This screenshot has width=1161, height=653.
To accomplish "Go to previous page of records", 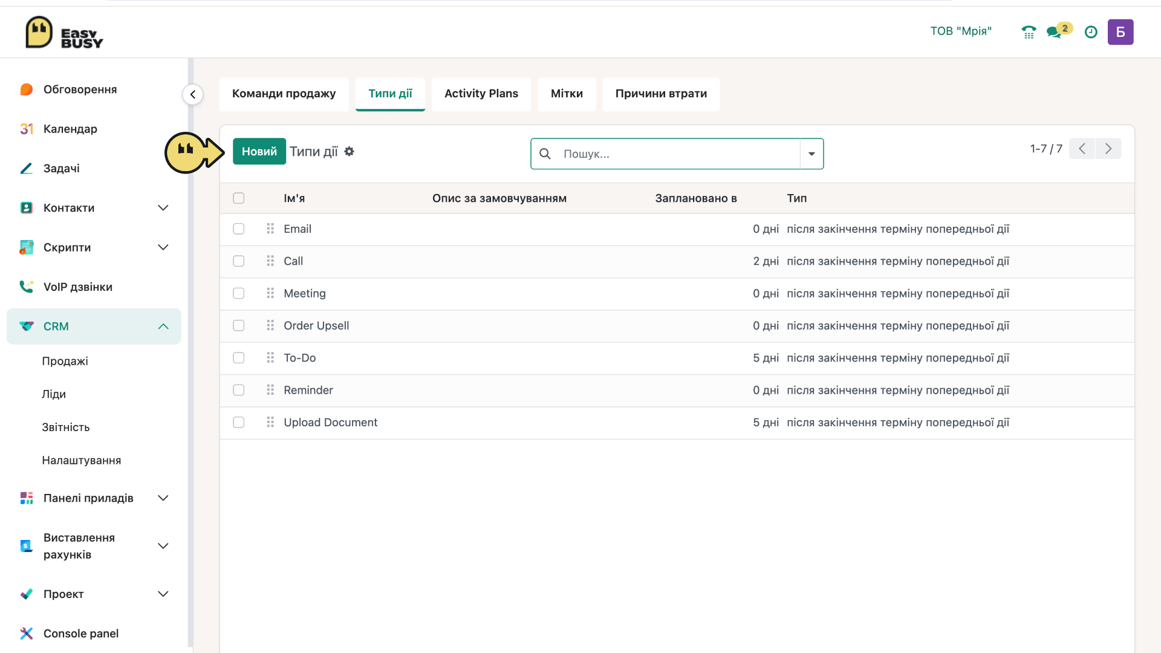I will coord(1082,149).
